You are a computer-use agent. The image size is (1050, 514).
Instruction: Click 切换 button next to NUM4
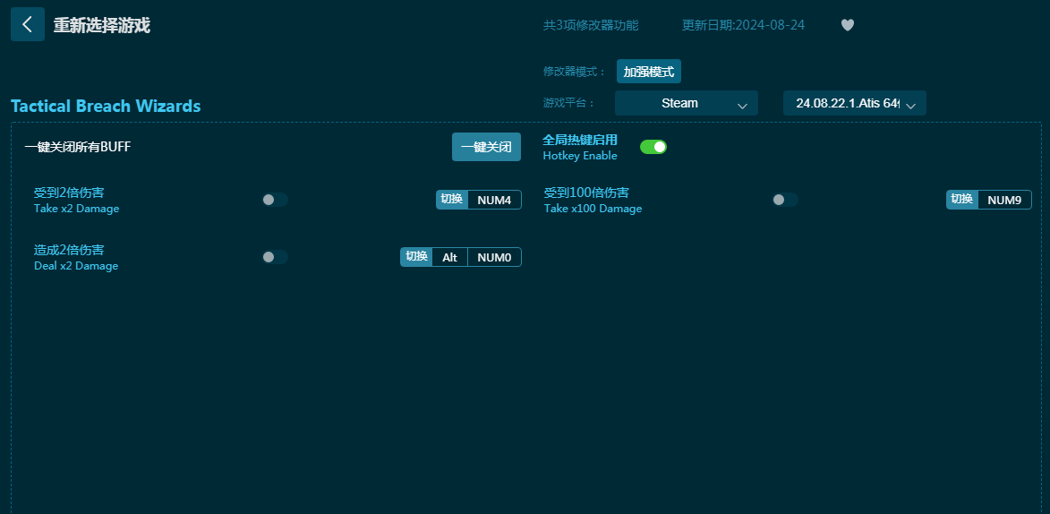click(452, 200)
